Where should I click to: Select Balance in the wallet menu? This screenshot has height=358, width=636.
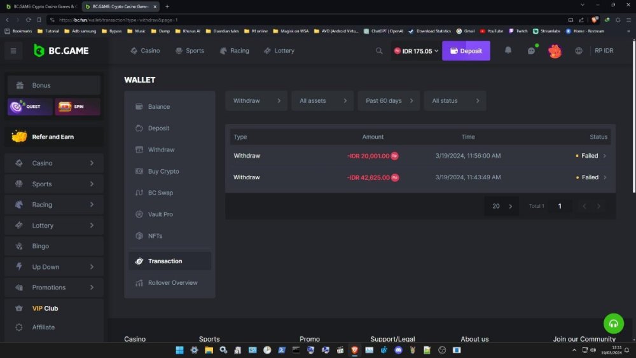click(159, 107)
